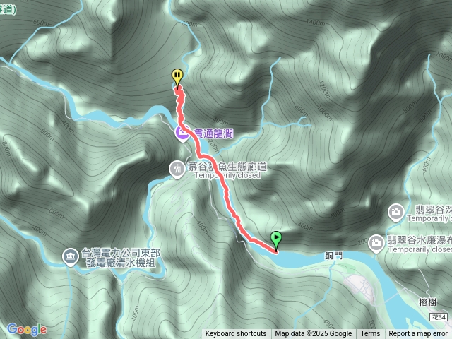Click the 翡翠谷水廉瀑布 label text
Screen dimensions: 452x339
(x=420, y=240)
